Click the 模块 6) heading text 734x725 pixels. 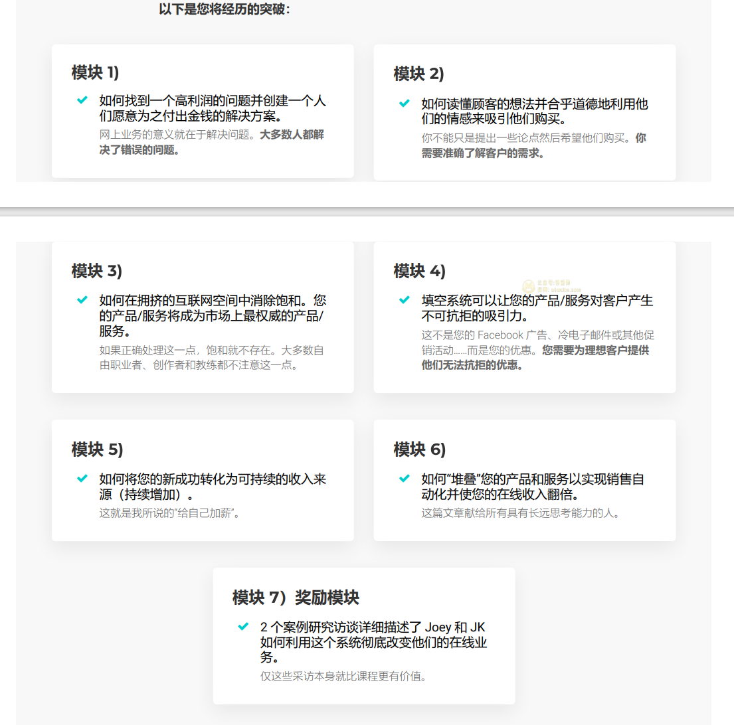pos(419,449)
